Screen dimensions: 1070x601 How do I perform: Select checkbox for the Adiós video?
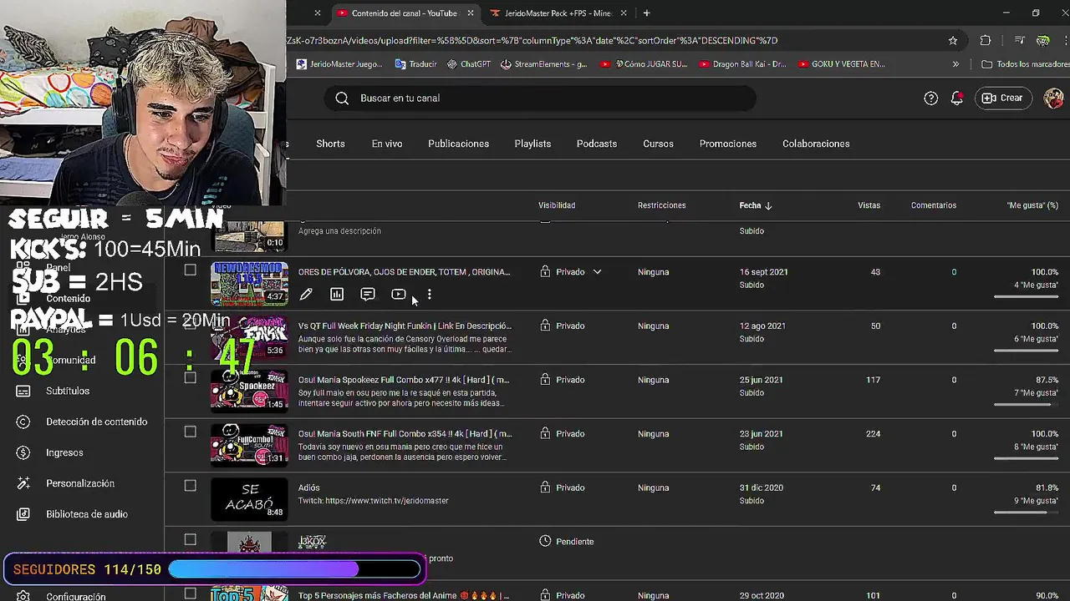(191, 486)
